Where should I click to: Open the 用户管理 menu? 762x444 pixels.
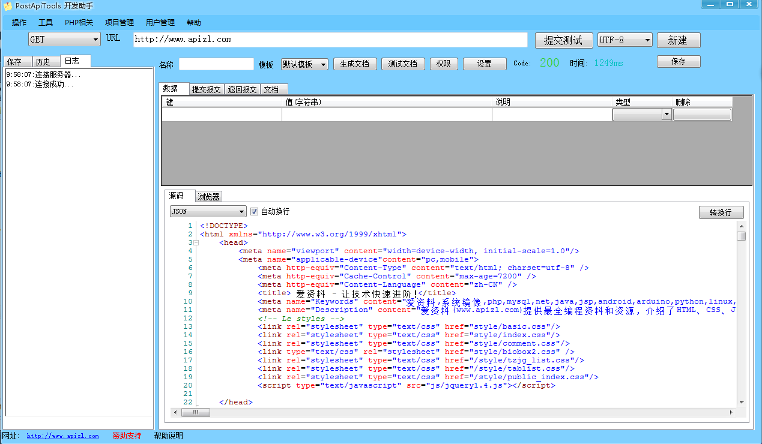[x=160, y=23]
